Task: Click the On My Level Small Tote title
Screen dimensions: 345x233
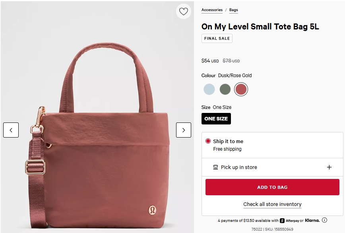Action: click(260, 27)
